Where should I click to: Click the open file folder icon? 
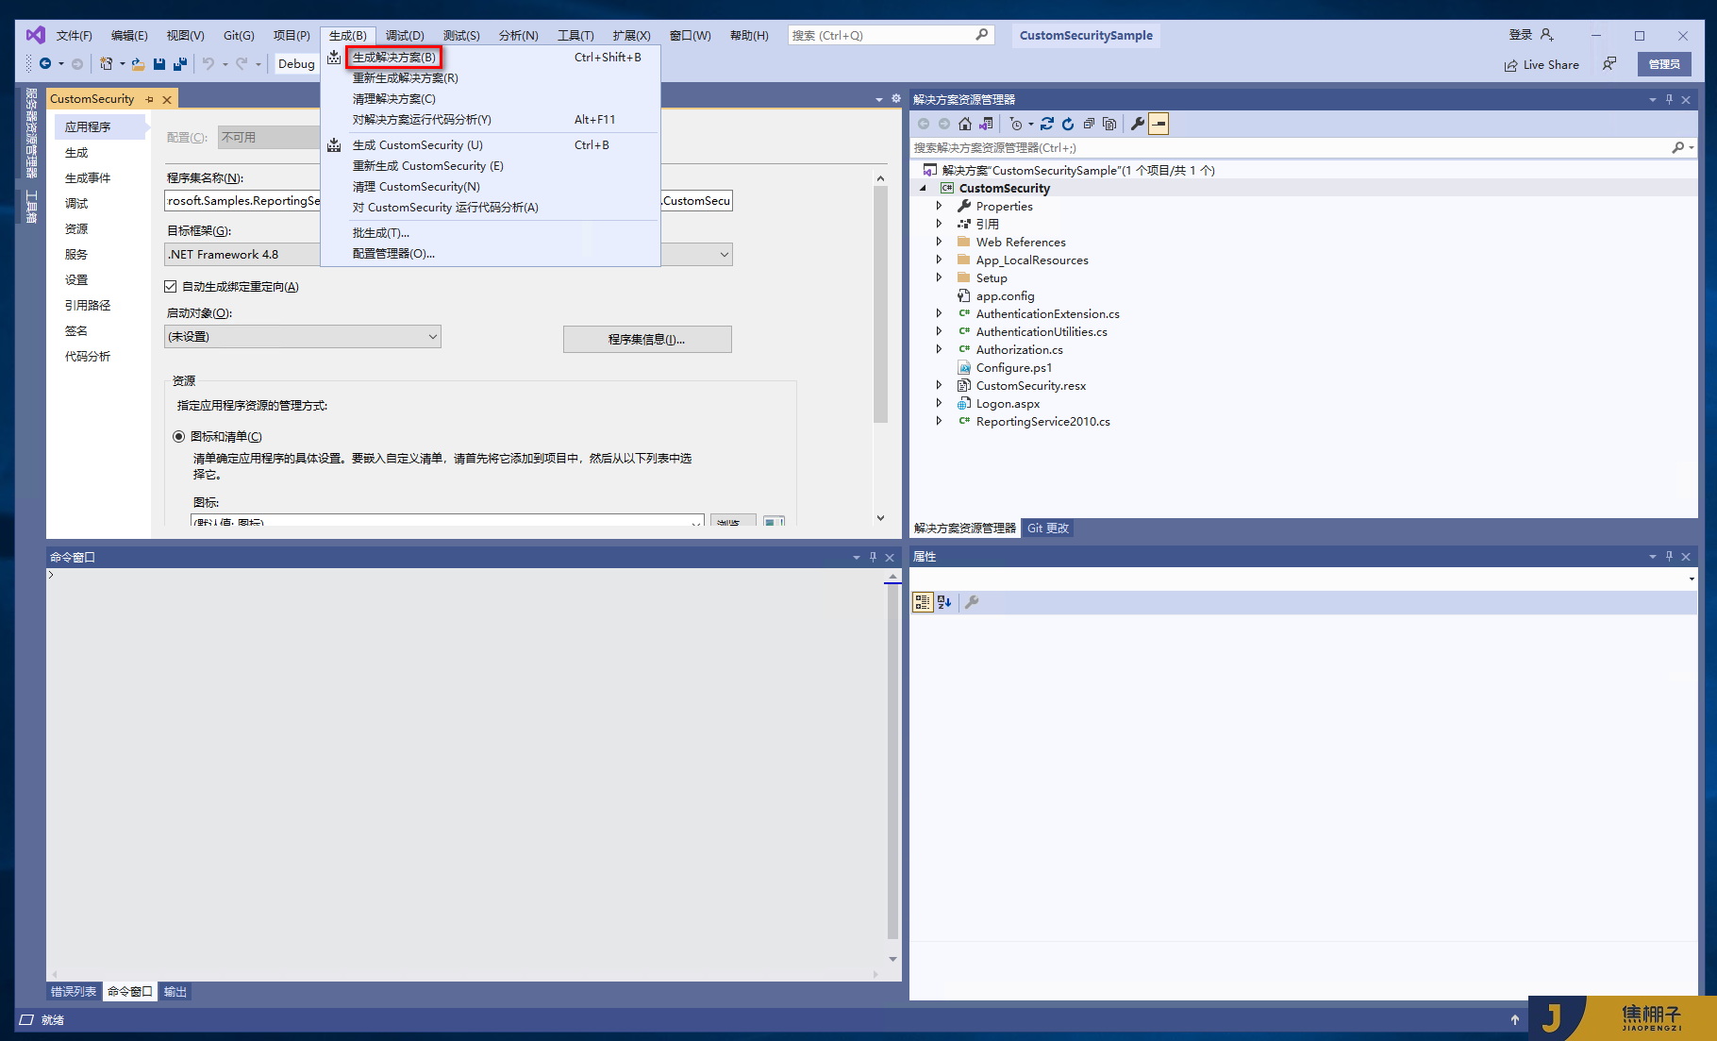(x=138, y=64)
